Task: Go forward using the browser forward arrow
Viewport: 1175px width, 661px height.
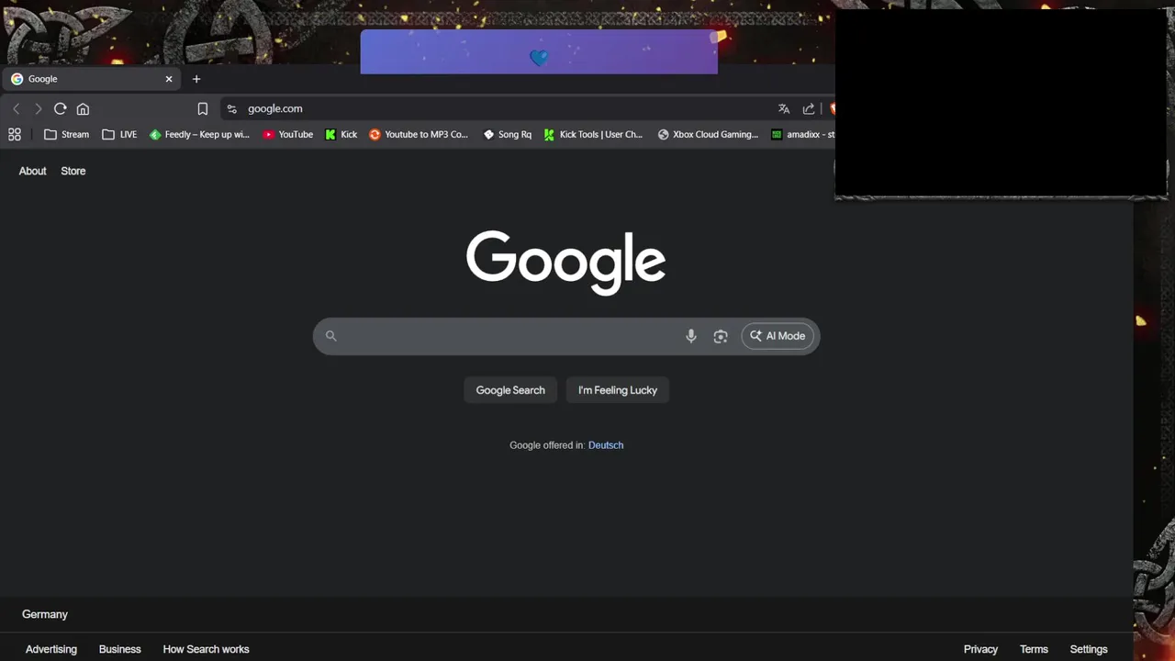Action: tap(38, 108)
